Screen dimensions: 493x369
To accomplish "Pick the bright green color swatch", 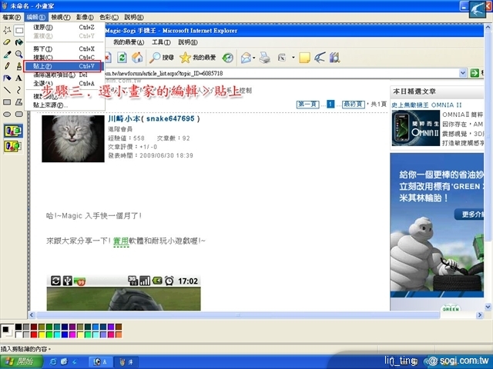I will click(x=49, y=335).
